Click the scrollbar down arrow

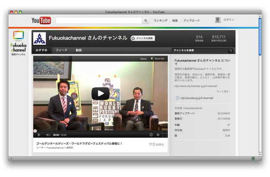pyautogui.click(x=260, y=154)
